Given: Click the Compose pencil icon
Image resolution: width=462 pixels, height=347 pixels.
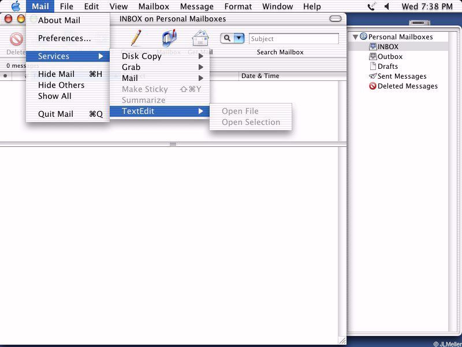Looking at the screenshot, I should (136, 38).
